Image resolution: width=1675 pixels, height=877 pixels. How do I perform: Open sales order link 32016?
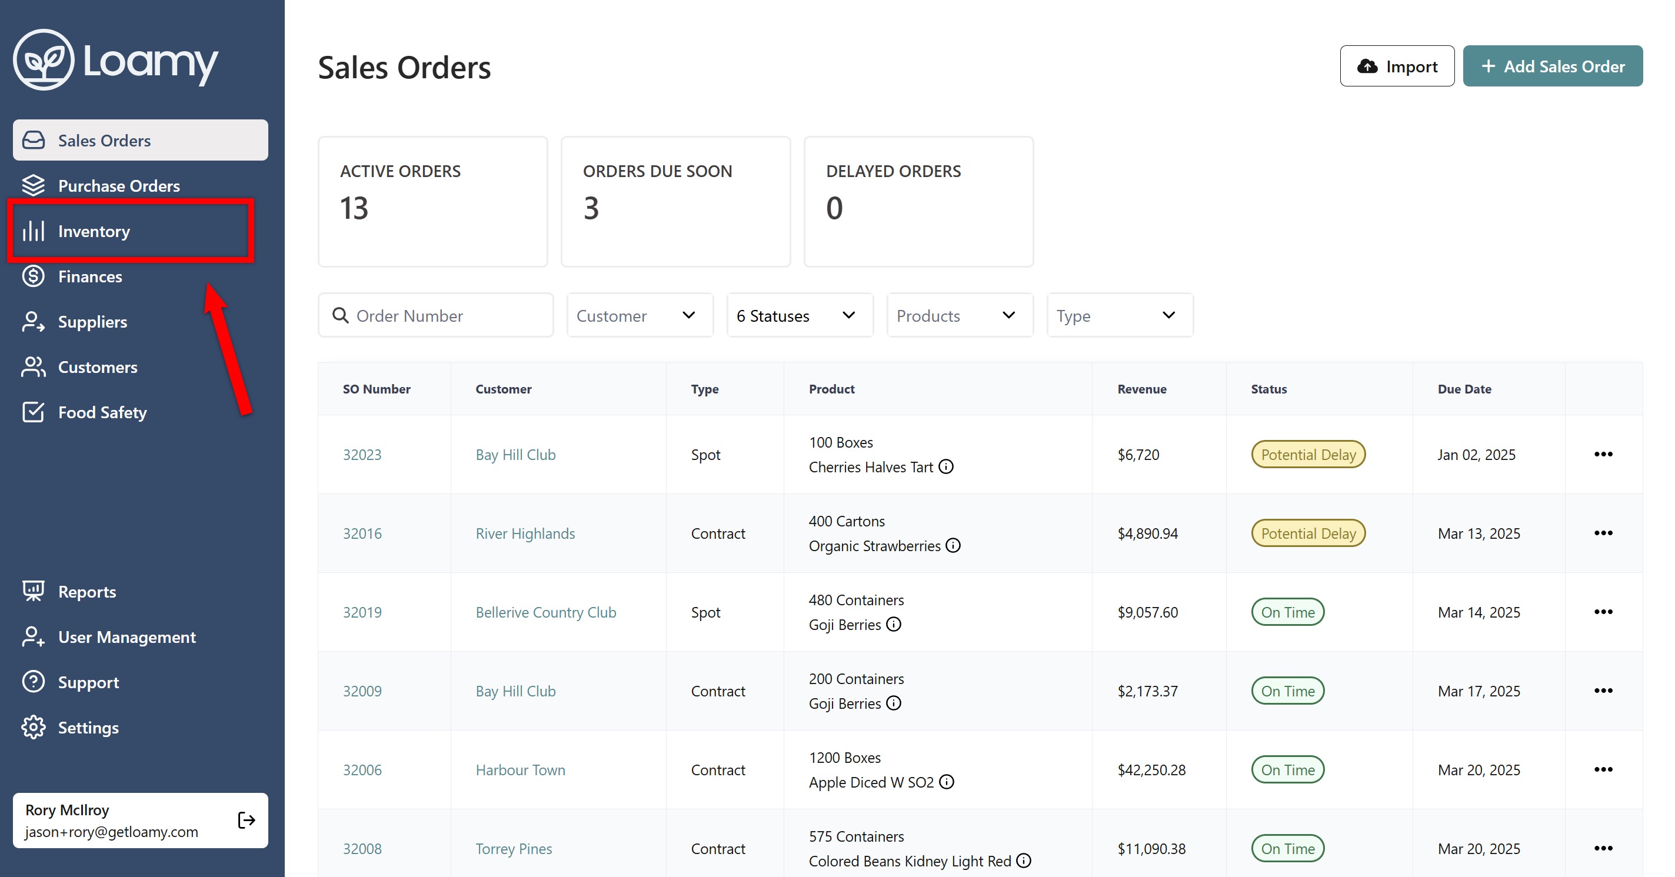(362, 533)
